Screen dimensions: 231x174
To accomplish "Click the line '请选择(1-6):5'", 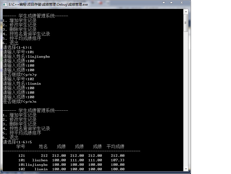I will click(x=17, y=142).
